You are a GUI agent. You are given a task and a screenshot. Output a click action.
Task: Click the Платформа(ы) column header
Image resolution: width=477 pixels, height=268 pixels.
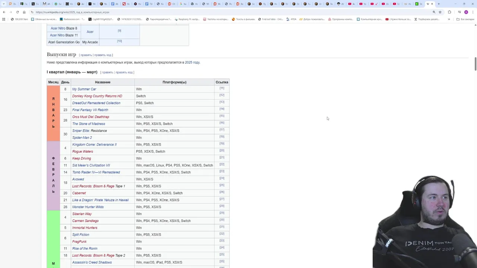click(x=174, y=82)
